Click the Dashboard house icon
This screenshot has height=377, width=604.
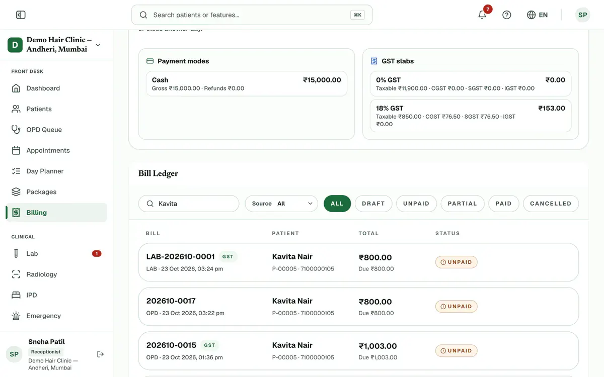16,88
